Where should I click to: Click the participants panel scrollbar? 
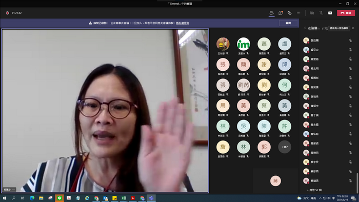tap(357, 183)
